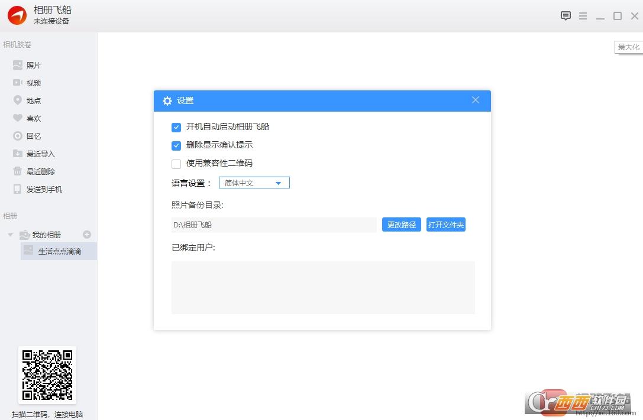Collapse the 我的相册 tree arrow
This screenshot has height=420, width=643.
10,235
